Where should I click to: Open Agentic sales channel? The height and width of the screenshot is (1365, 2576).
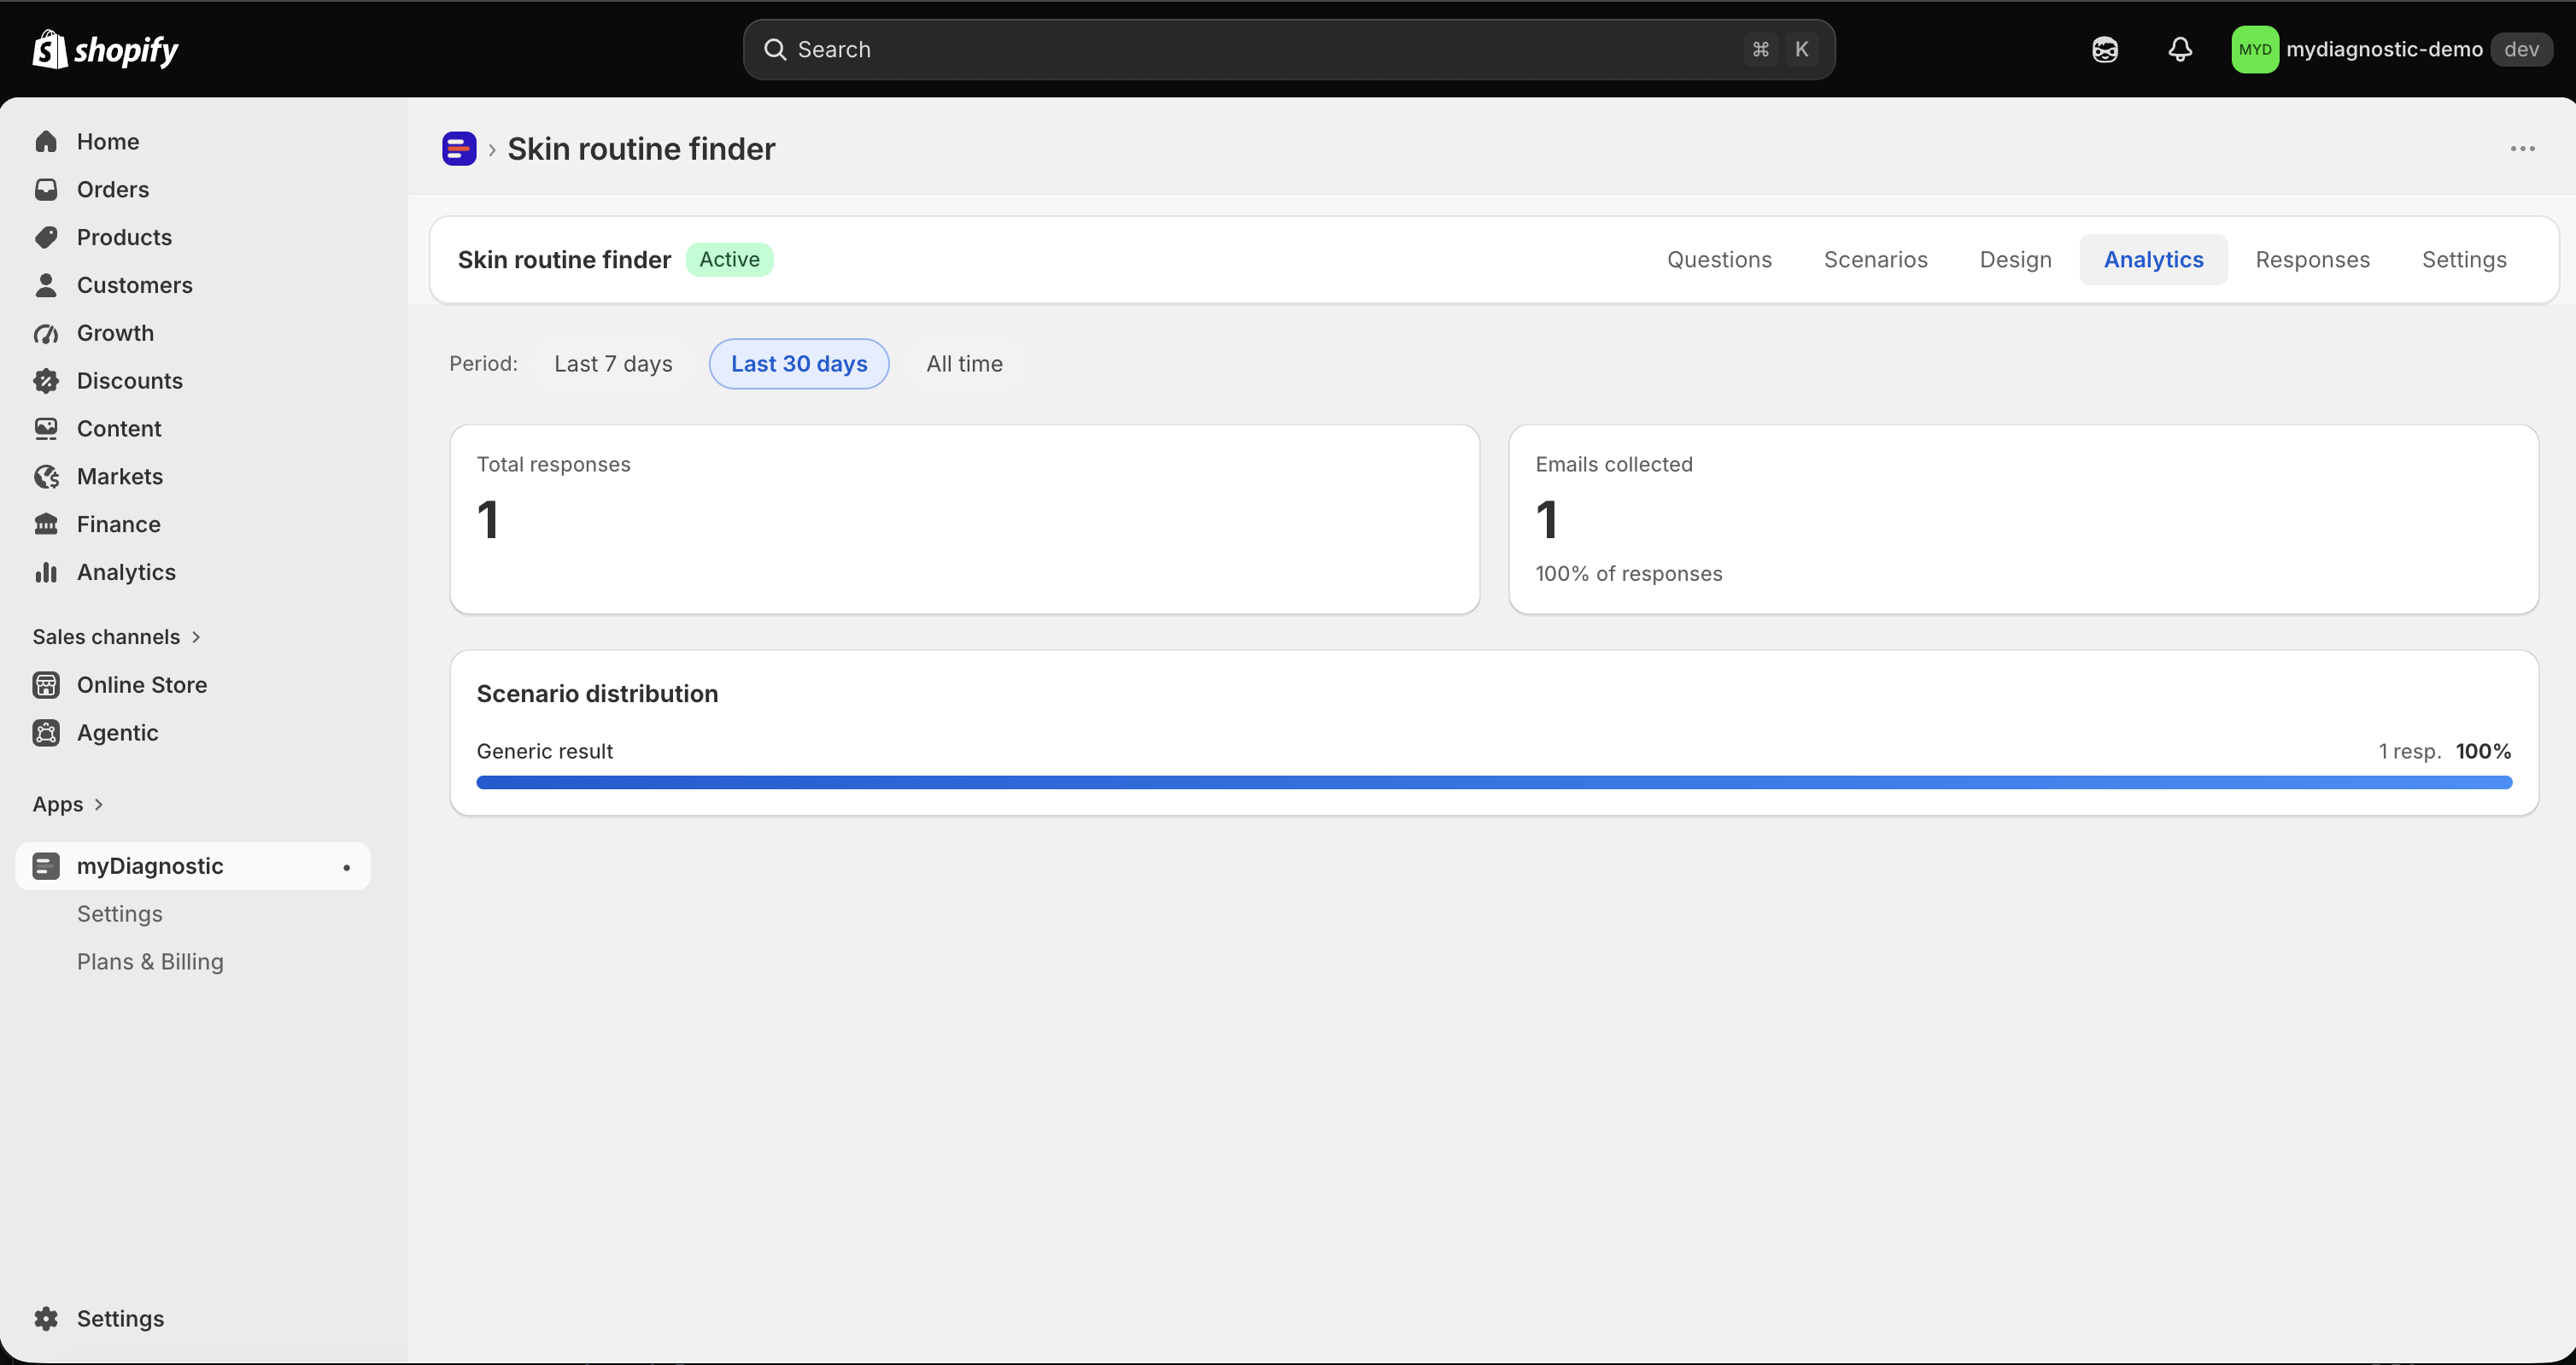pyautogui.click(x=192, y=733)
